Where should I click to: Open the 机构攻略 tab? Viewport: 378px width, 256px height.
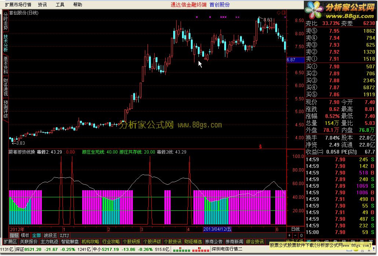[90, 242]
